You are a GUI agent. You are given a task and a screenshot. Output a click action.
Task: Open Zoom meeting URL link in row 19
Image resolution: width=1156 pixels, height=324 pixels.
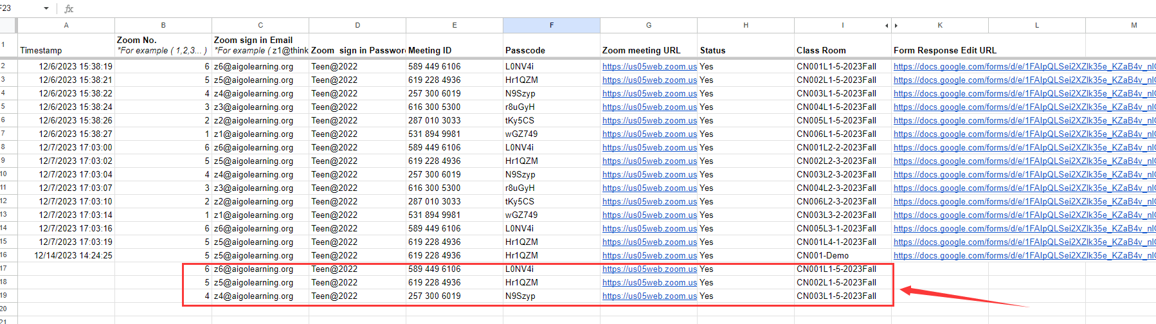pyautogui.click(x=649, y=296)
